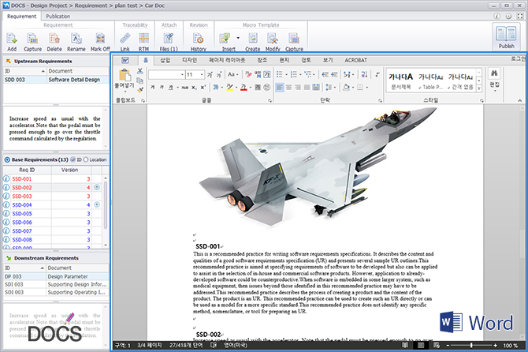Click the Rename requirement icon
This screenshot has height=352, width=528.
click(76, 39)
